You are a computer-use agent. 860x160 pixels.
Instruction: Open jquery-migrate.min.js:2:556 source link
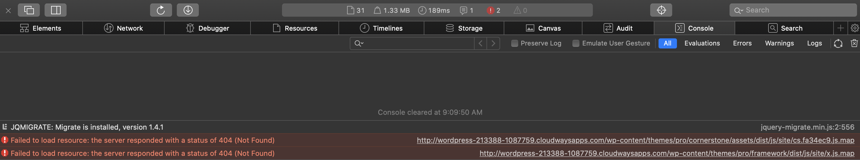pos(807,127)
